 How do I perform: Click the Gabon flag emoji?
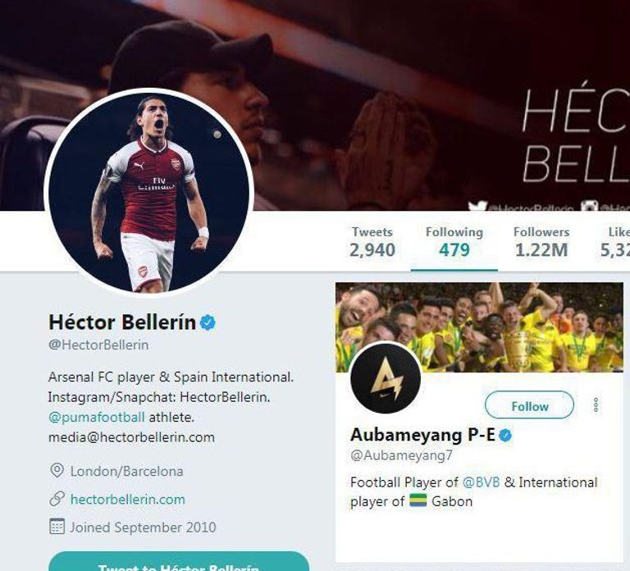tap(418, 500)
